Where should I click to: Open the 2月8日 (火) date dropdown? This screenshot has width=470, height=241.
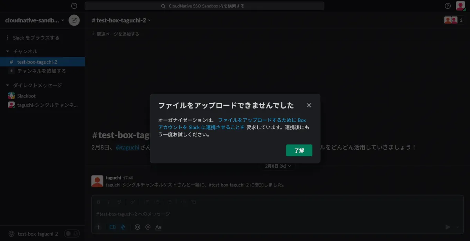[x=278, y=166]
